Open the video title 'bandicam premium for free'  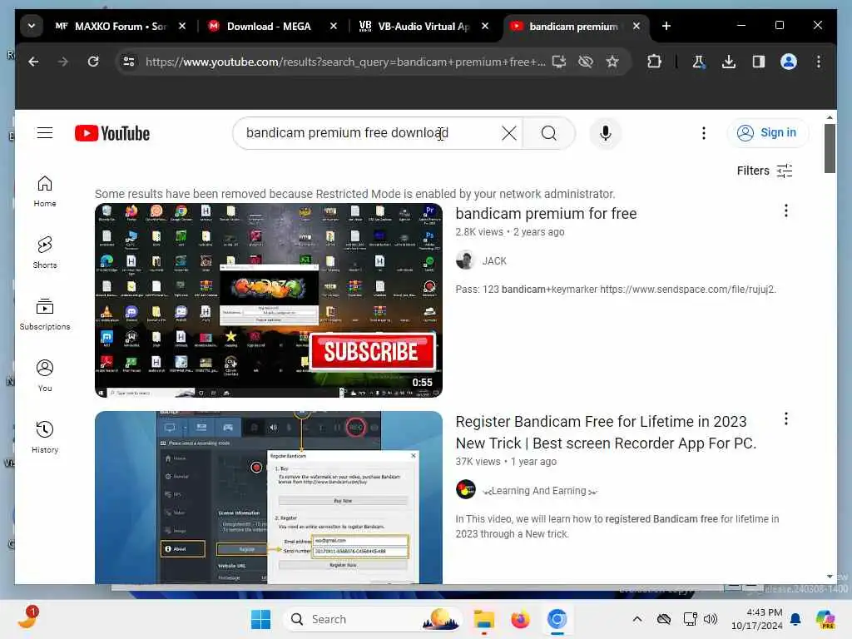(x=546, y=214)
